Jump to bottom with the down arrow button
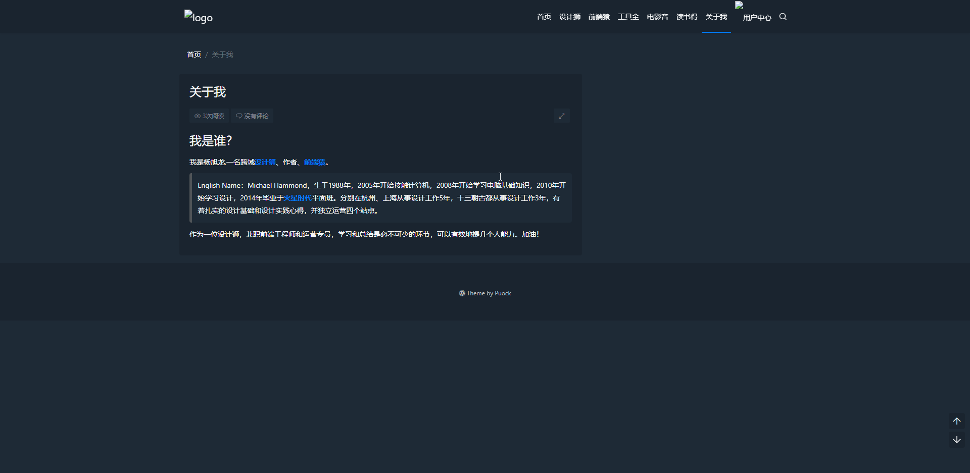The image size is (970, 473). (x=956, y=440)
